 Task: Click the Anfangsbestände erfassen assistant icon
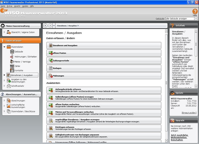[x=51, y=90]
